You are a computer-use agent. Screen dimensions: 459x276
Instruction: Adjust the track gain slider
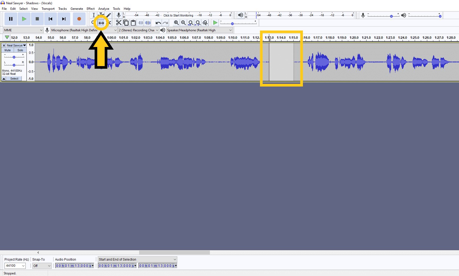[14, 57]
